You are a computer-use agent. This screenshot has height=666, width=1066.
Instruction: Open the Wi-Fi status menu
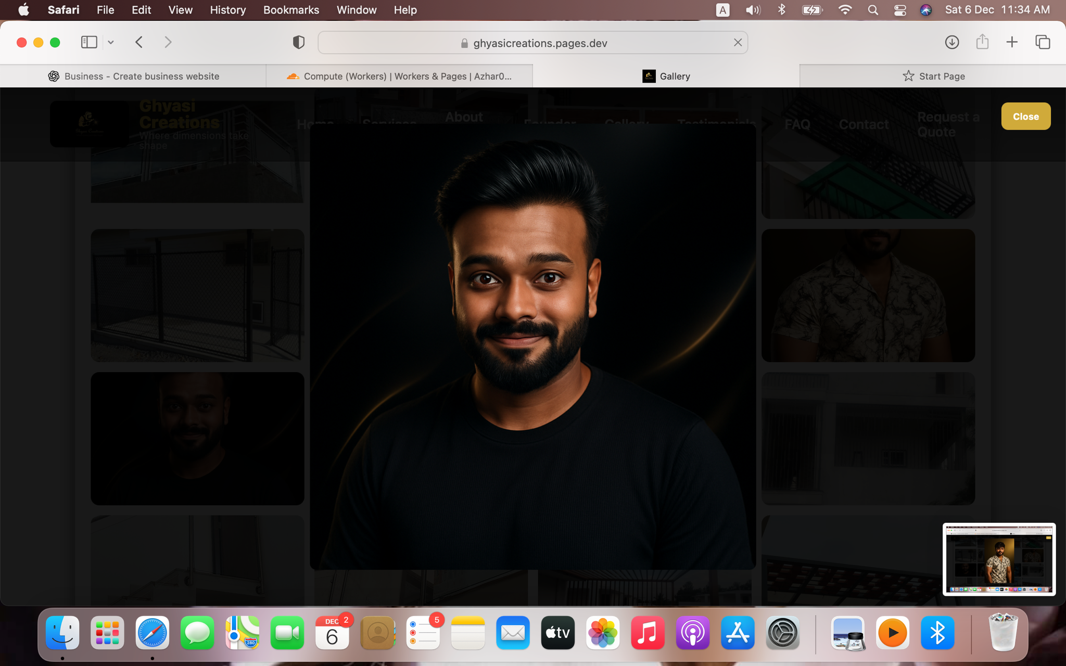845,10
